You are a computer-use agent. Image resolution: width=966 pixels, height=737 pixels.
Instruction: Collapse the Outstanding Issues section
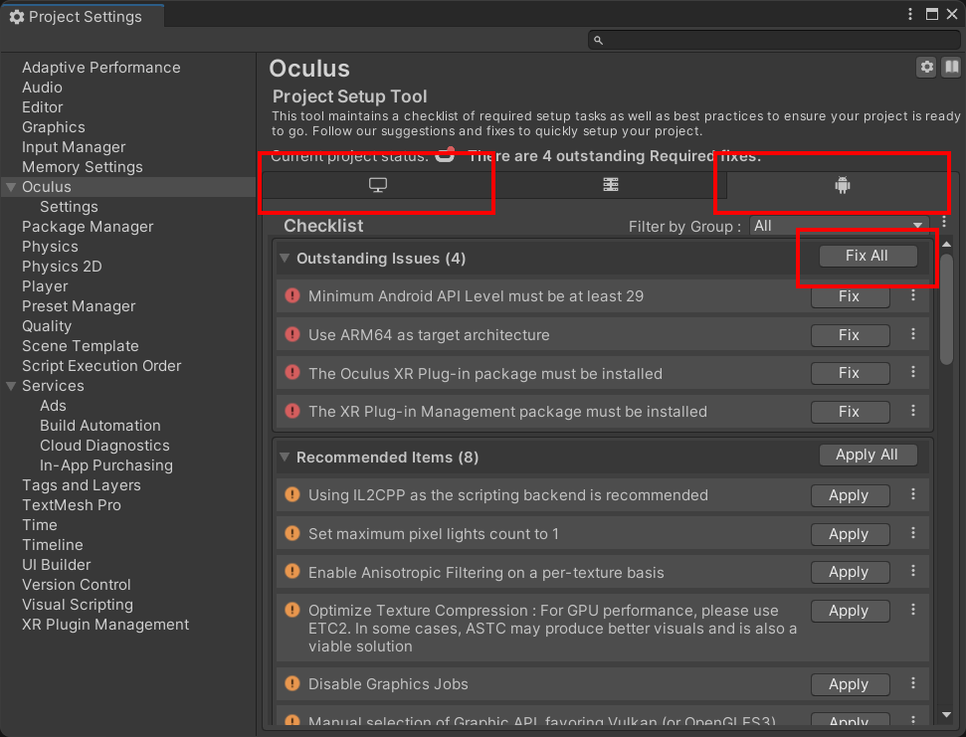tap(286, 259)
